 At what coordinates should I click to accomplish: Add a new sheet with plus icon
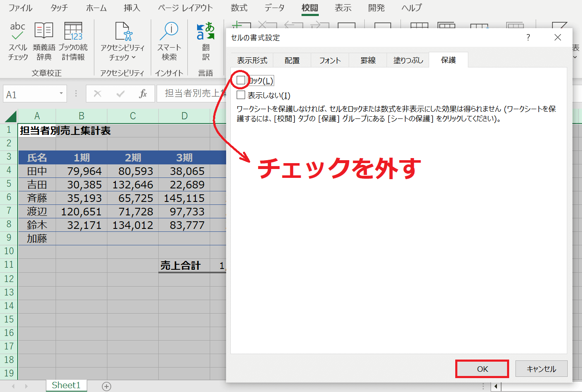point(107,386)
